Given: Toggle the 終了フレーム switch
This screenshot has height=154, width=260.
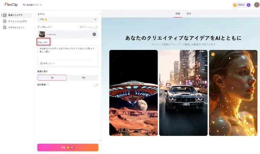Looking at the screenshot, I should point(95,27).
